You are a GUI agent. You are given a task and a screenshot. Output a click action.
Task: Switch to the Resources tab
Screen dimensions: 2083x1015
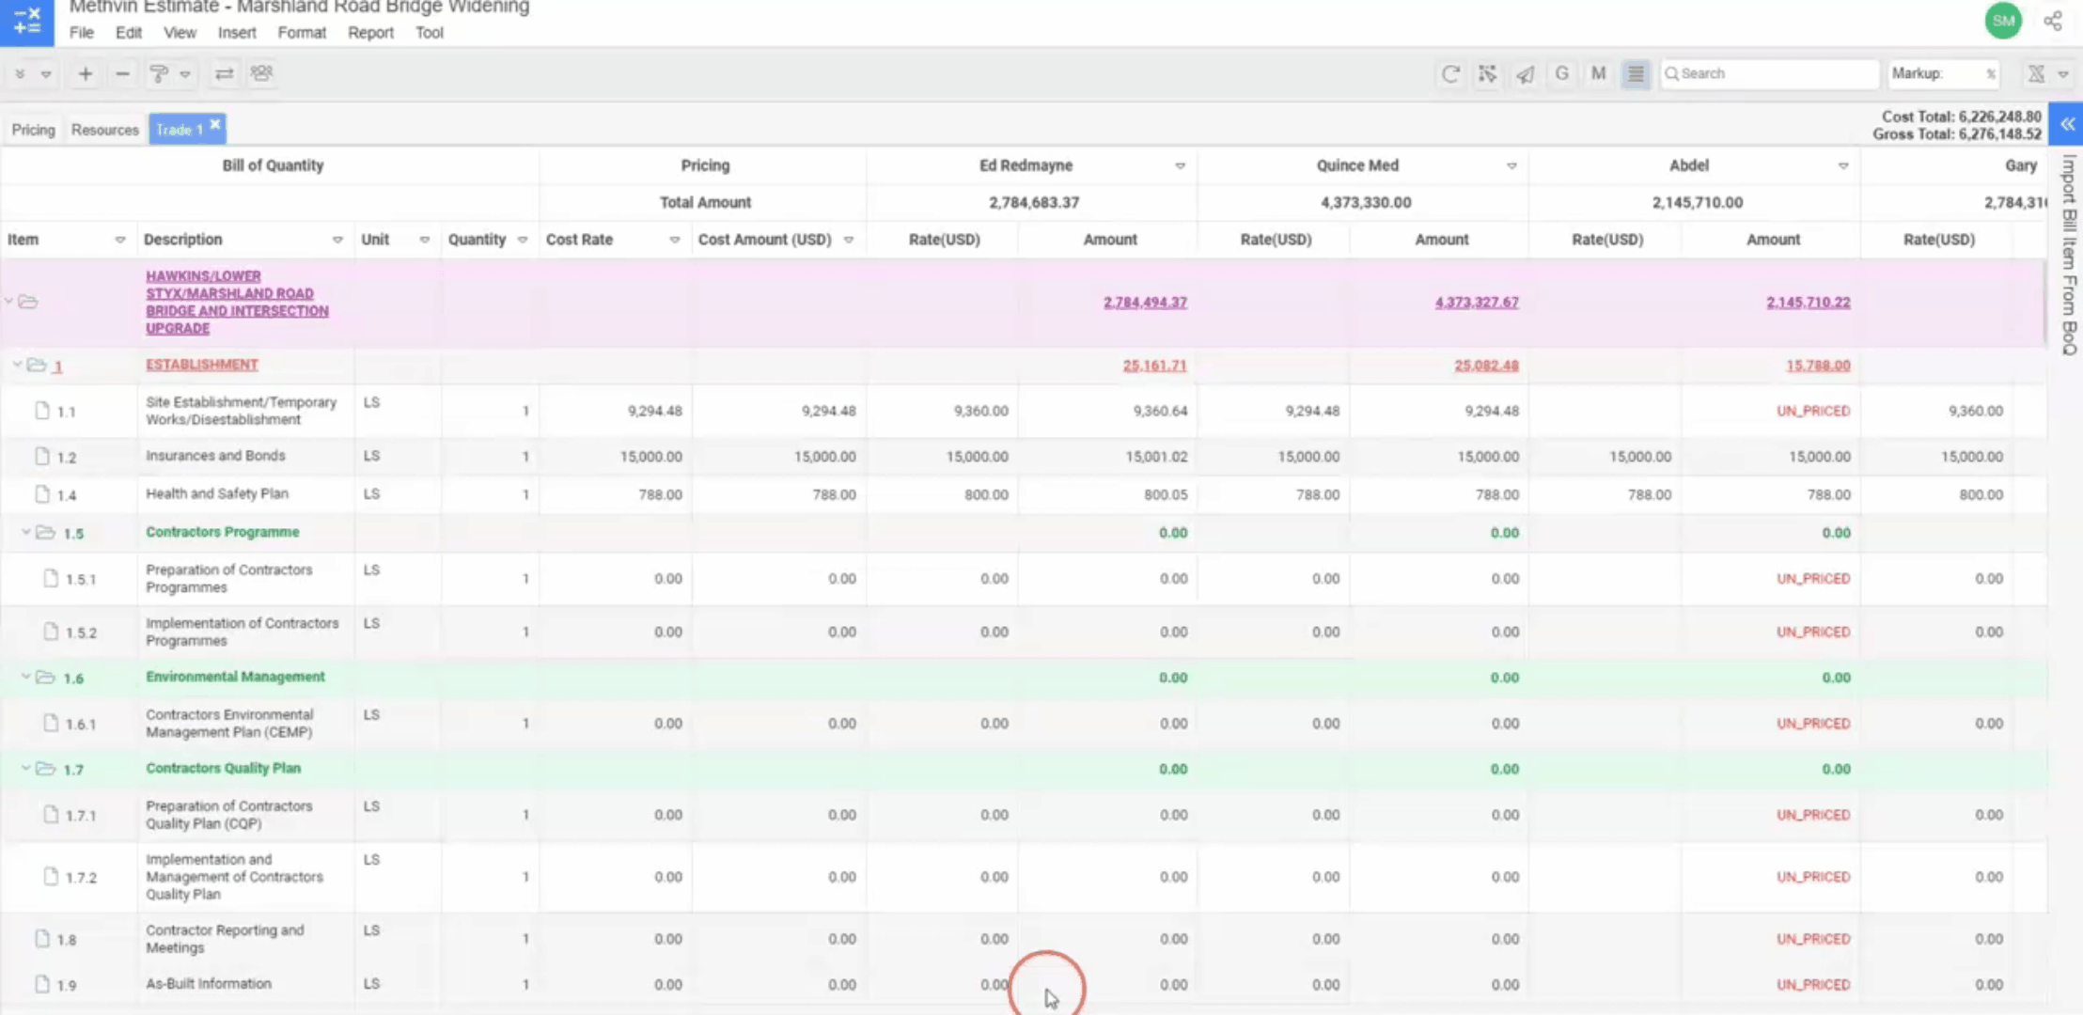pyautogui.click(x=104, y=130)
